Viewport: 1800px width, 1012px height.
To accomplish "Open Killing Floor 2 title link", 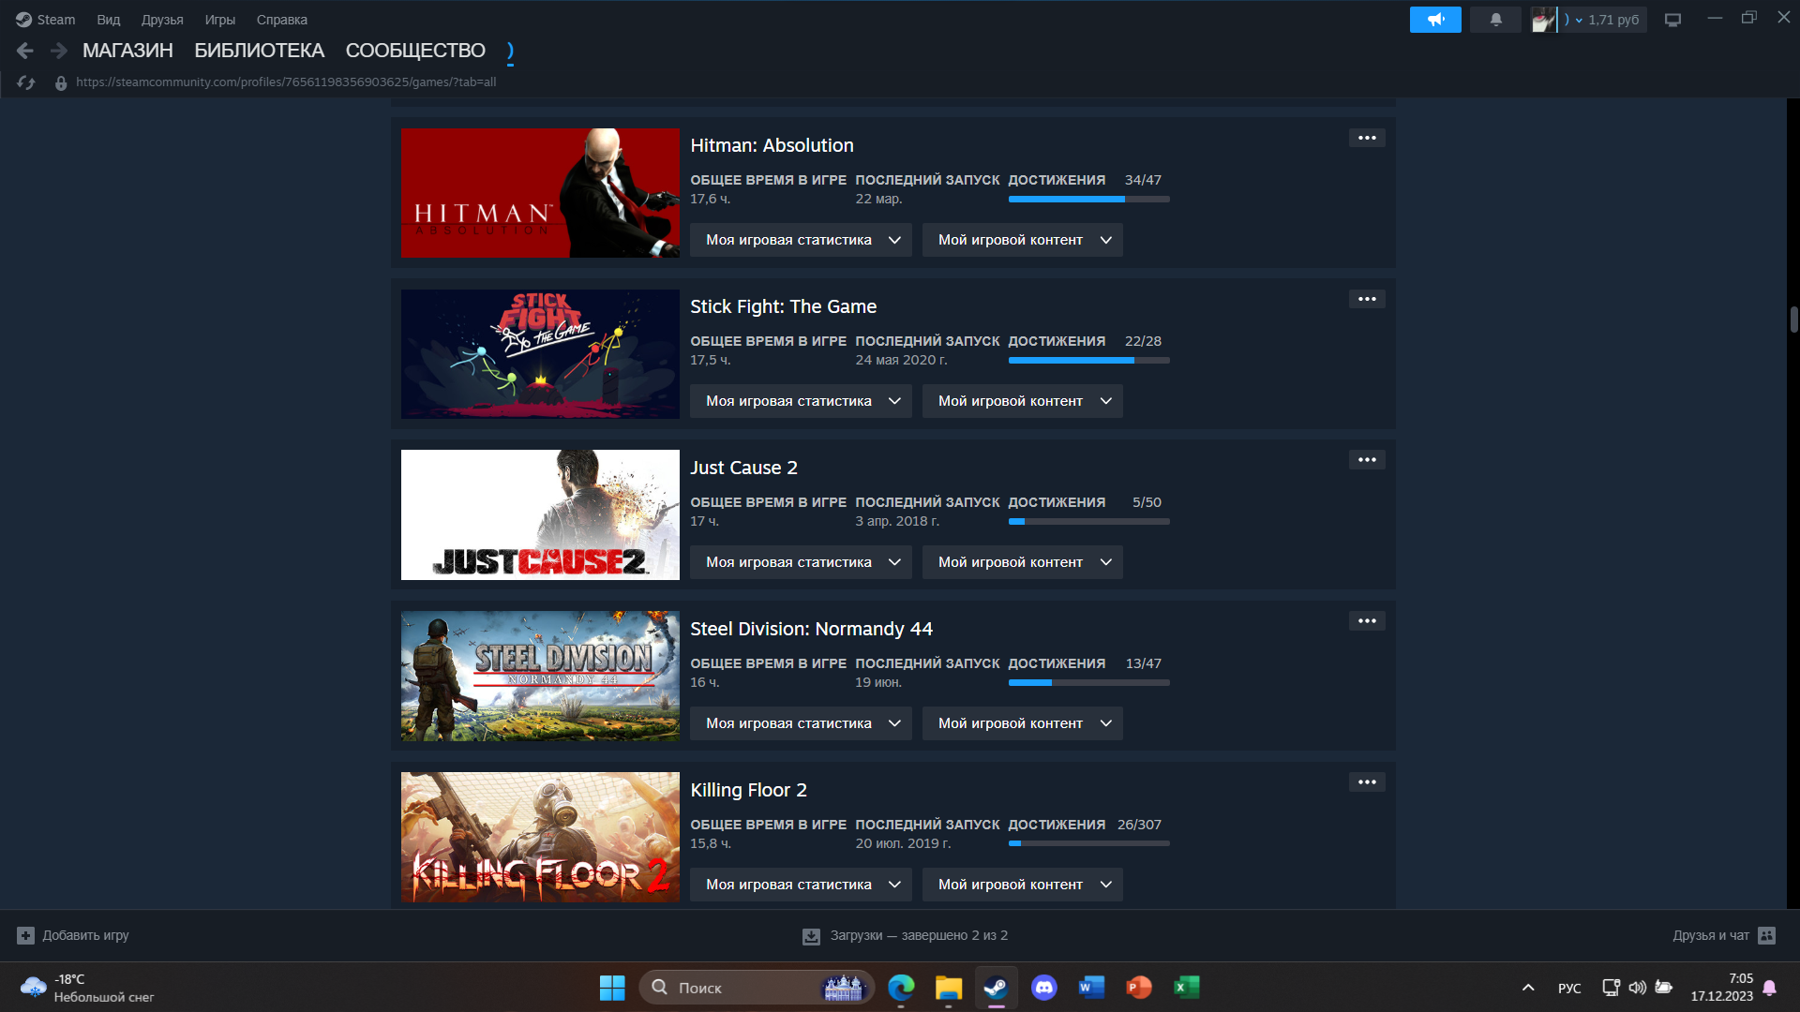I will [x=748, y=790].
